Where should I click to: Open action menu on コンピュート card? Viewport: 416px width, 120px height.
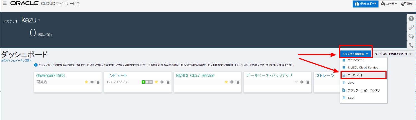(168, 82)
